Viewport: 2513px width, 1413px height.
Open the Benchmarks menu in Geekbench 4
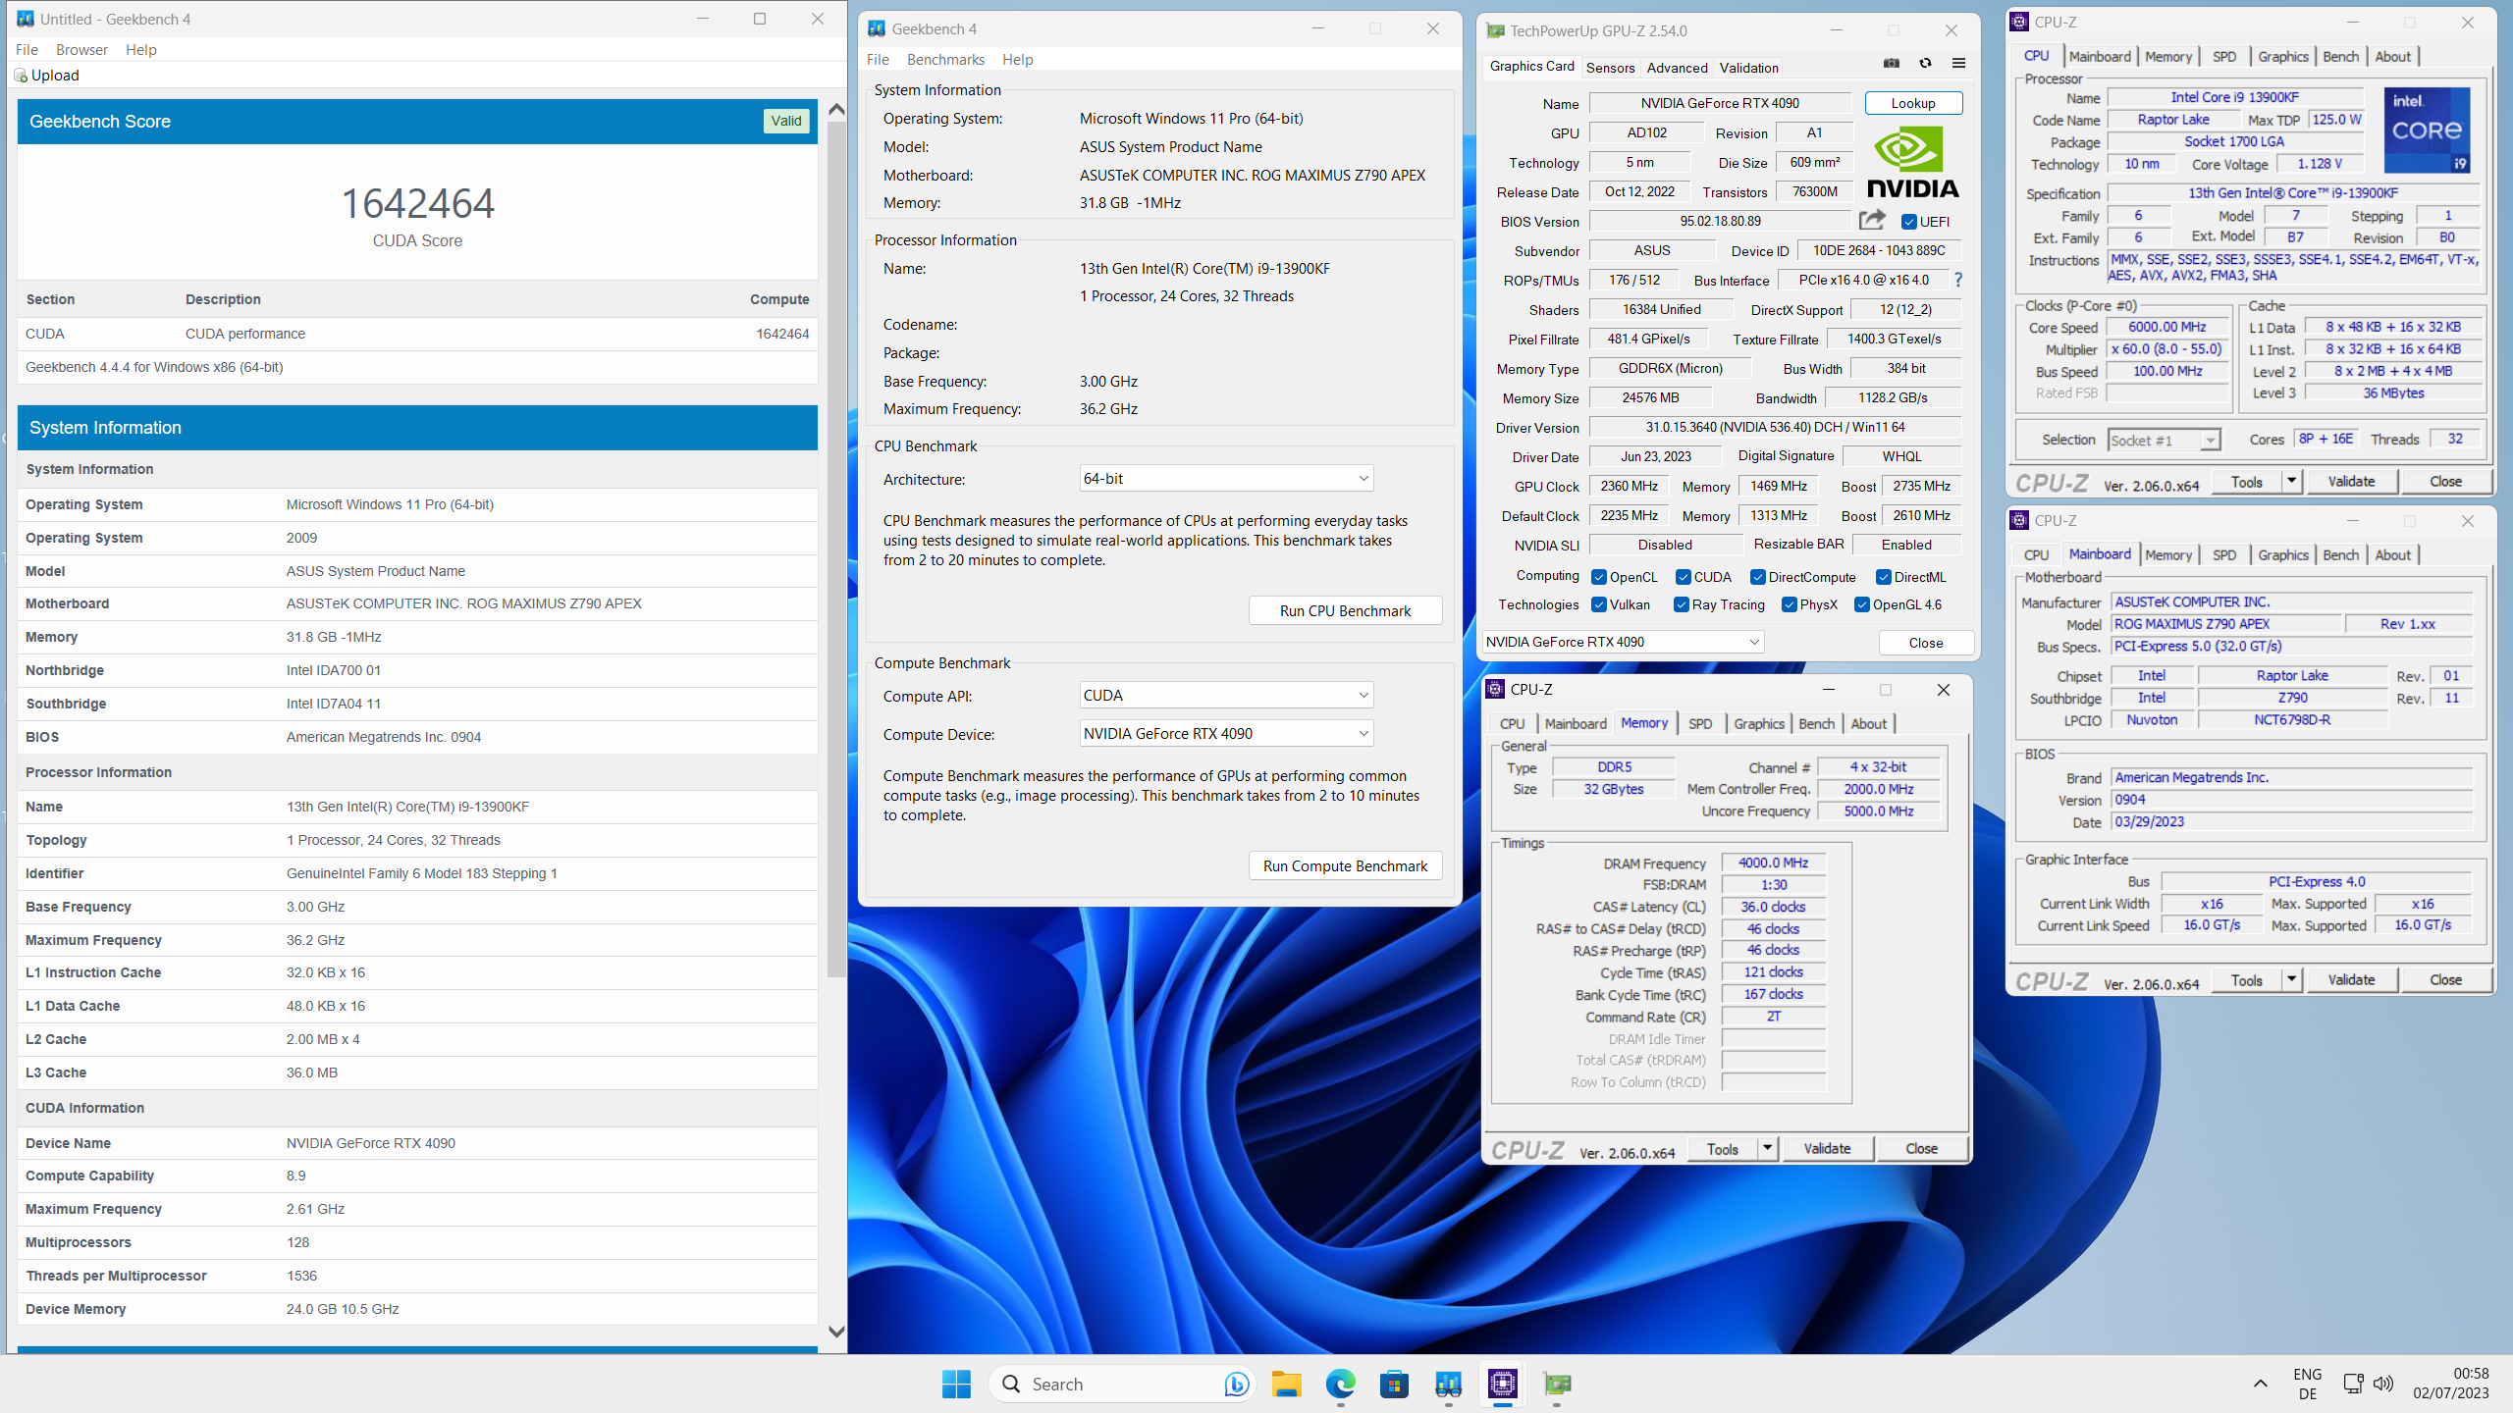945,59
